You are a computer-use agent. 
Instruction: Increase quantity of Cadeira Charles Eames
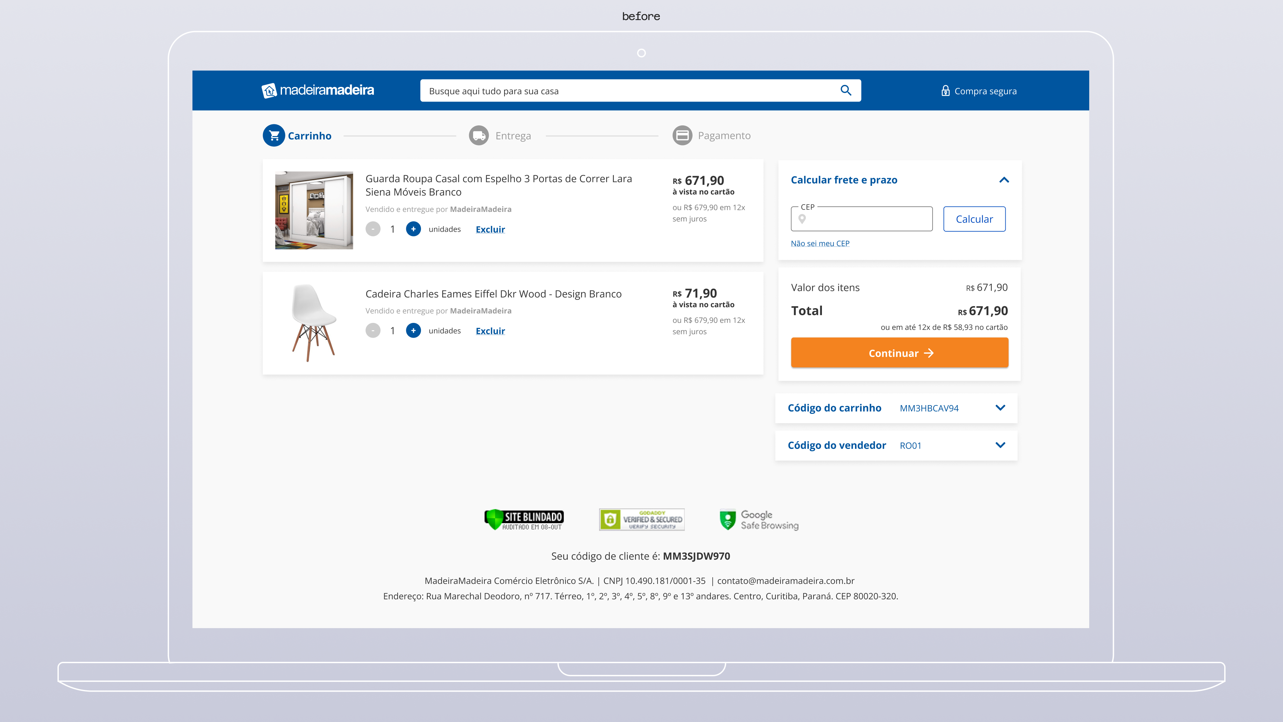tap(413, 330)
